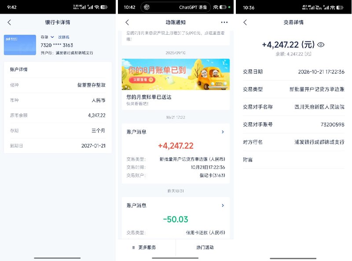Tap the 交易日期 value 2026-10-21 17:22:36

[321, 72]
